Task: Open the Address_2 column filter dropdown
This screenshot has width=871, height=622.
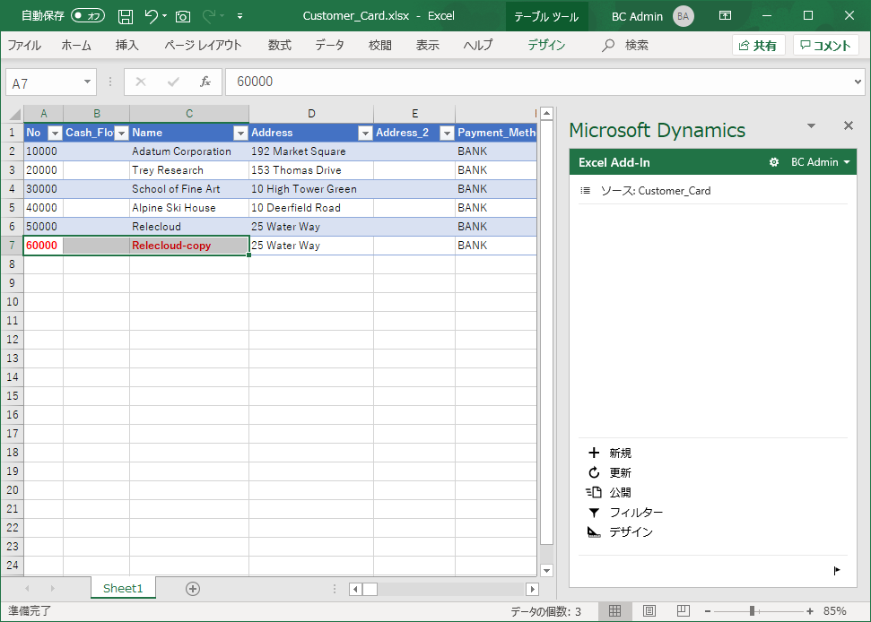Action: pos(447,134)
